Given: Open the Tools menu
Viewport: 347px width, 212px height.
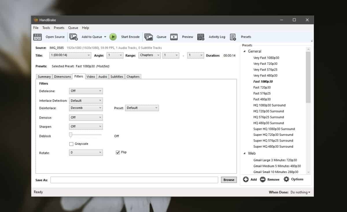Looking at the screenshot, I should [46, 28].
